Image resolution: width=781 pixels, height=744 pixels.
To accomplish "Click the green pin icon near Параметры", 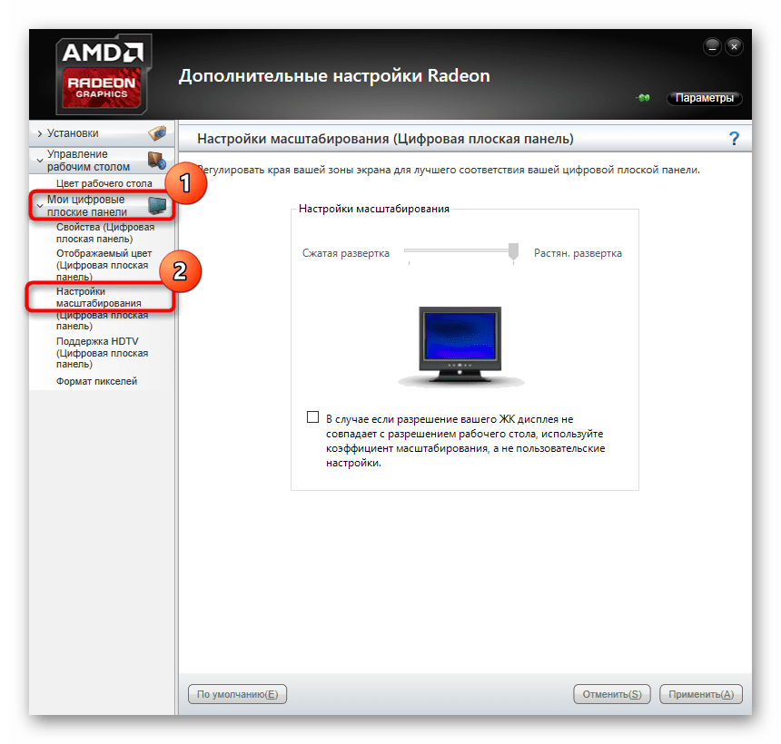I will (644, 98).
